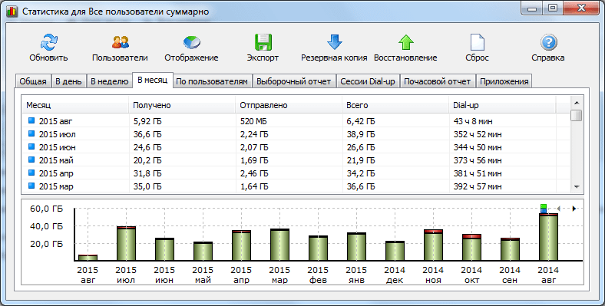Image resolution: width=605 pixels, height=306 pixels.
Task: Click the Экспорт floppy disk icon
Action: pos(263,42)
